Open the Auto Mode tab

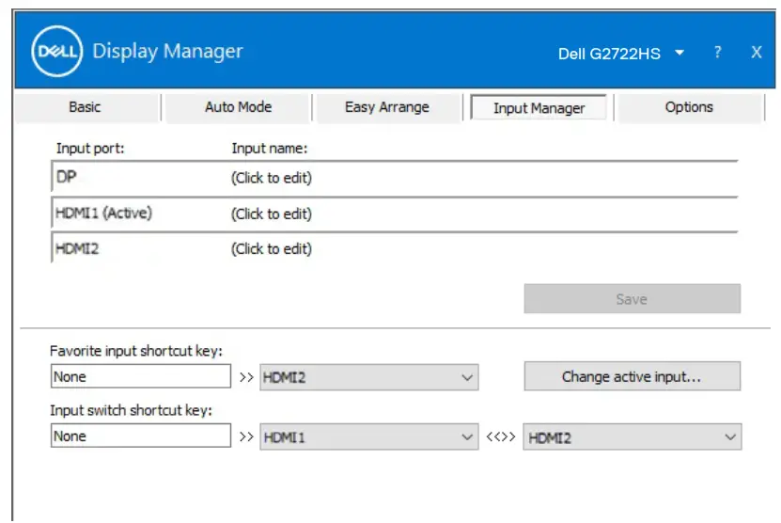[238, 107]
